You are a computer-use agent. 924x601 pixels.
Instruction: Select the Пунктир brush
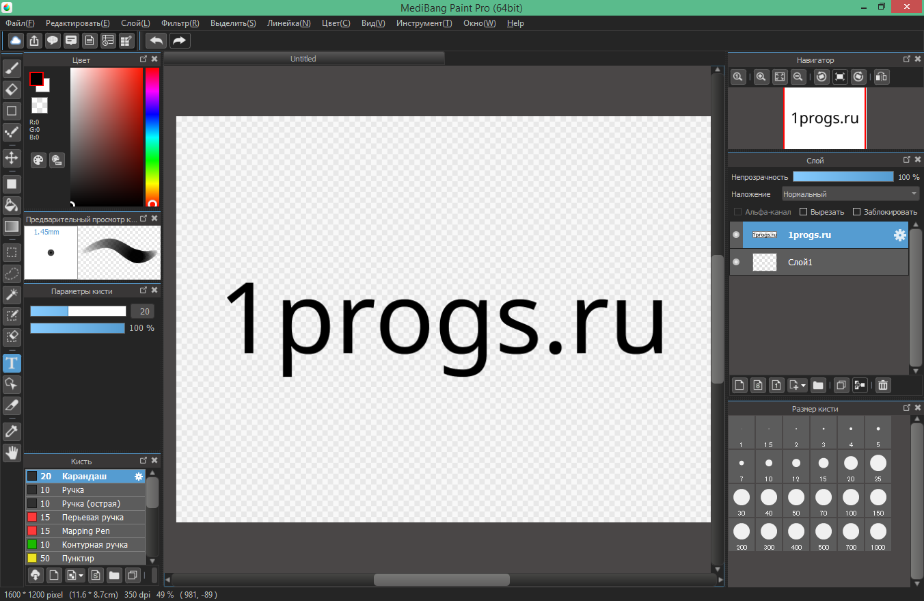[85, 559]
